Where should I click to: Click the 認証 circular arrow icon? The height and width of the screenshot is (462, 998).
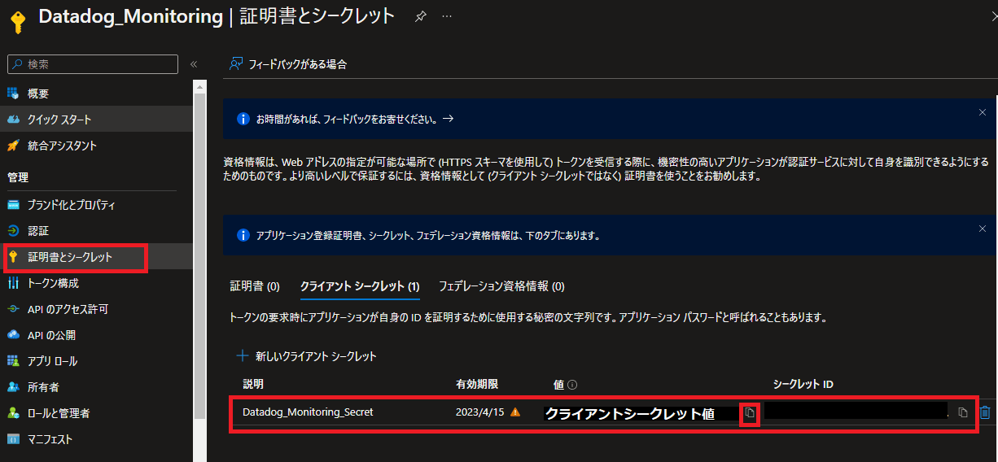click(x=12, y=231)
